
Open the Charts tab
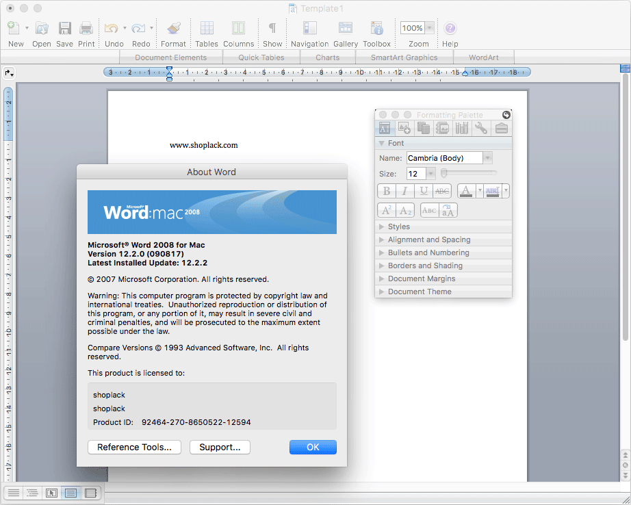tap(328, 57)
